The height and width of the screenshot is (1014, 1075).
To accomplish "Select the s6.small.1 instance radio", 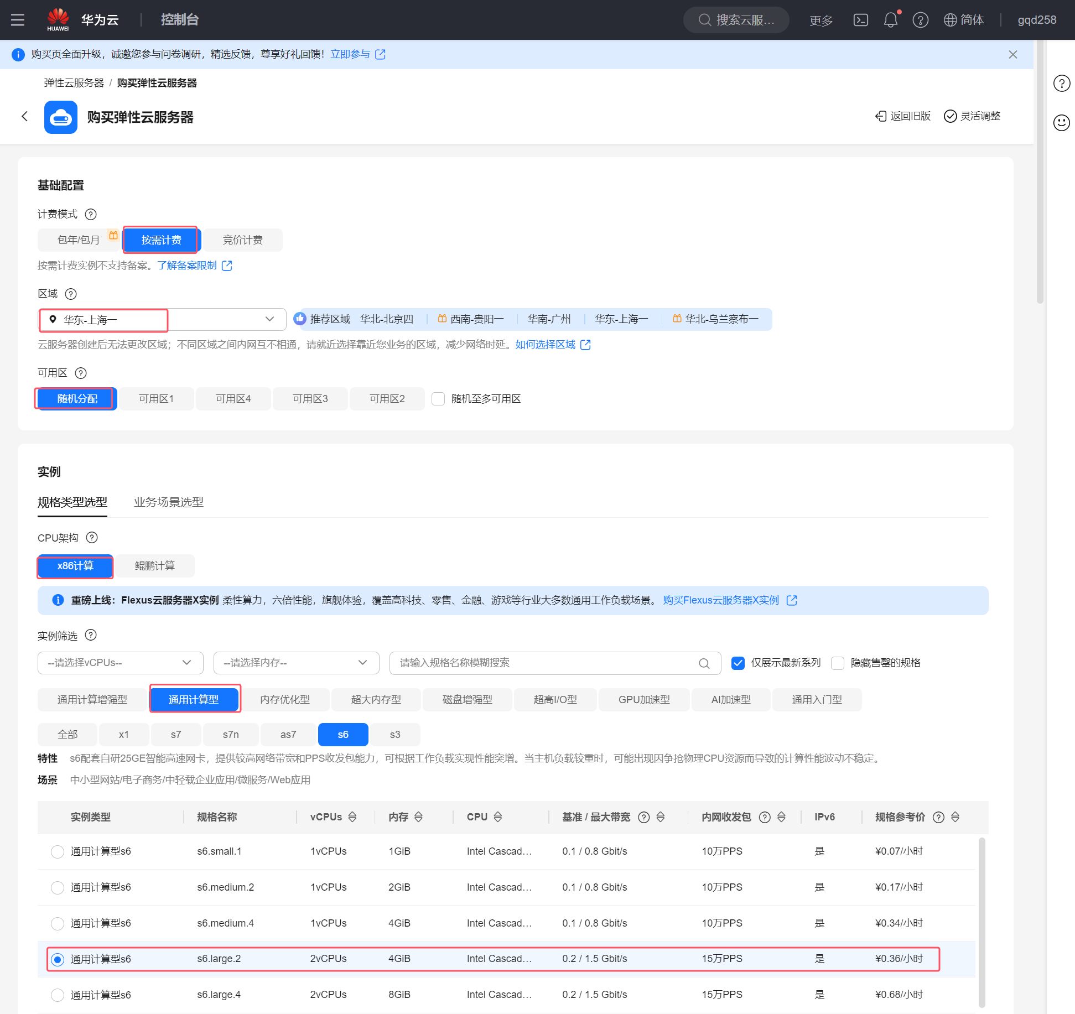I will point(58,852).
